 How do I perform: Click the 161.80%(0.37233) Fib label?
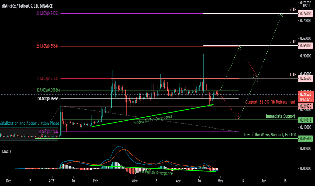pos(48,78)
